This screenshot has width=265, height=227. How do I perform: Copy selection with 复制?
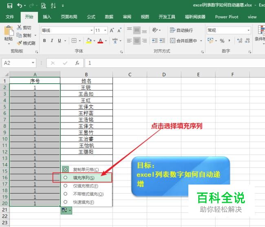point(24,35)
